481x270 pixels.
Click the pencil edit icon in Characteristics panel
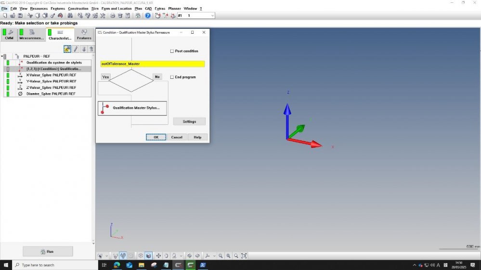(x=76, y=49)
